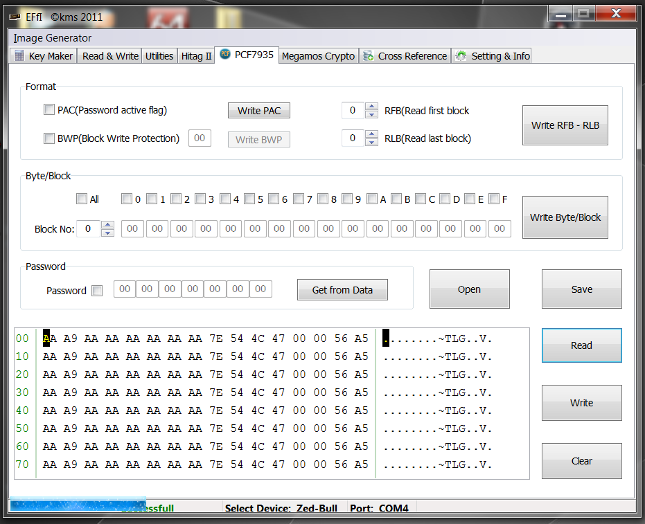
Task: Click the Write PAC button
Action: (259, 111)
